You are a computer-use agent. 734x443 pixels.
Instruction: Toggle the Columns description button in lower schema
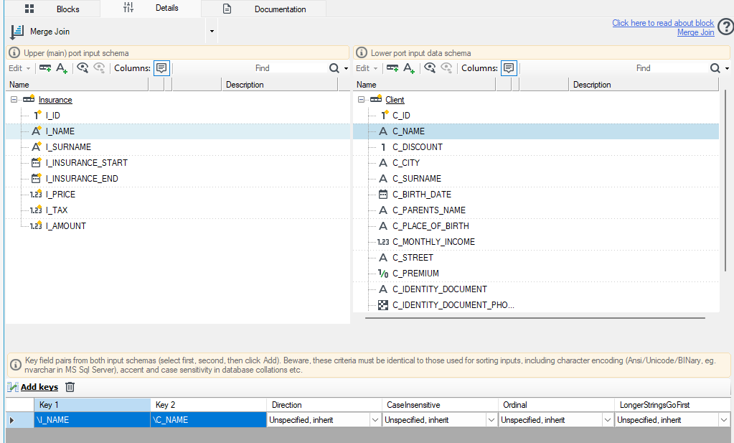(509, 68)
